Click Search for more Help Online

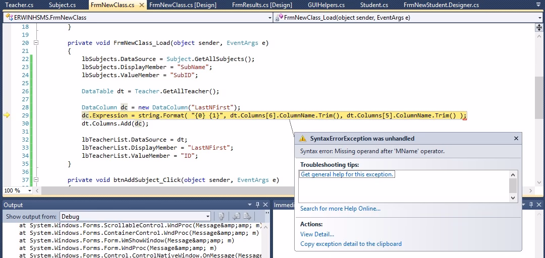340,208
